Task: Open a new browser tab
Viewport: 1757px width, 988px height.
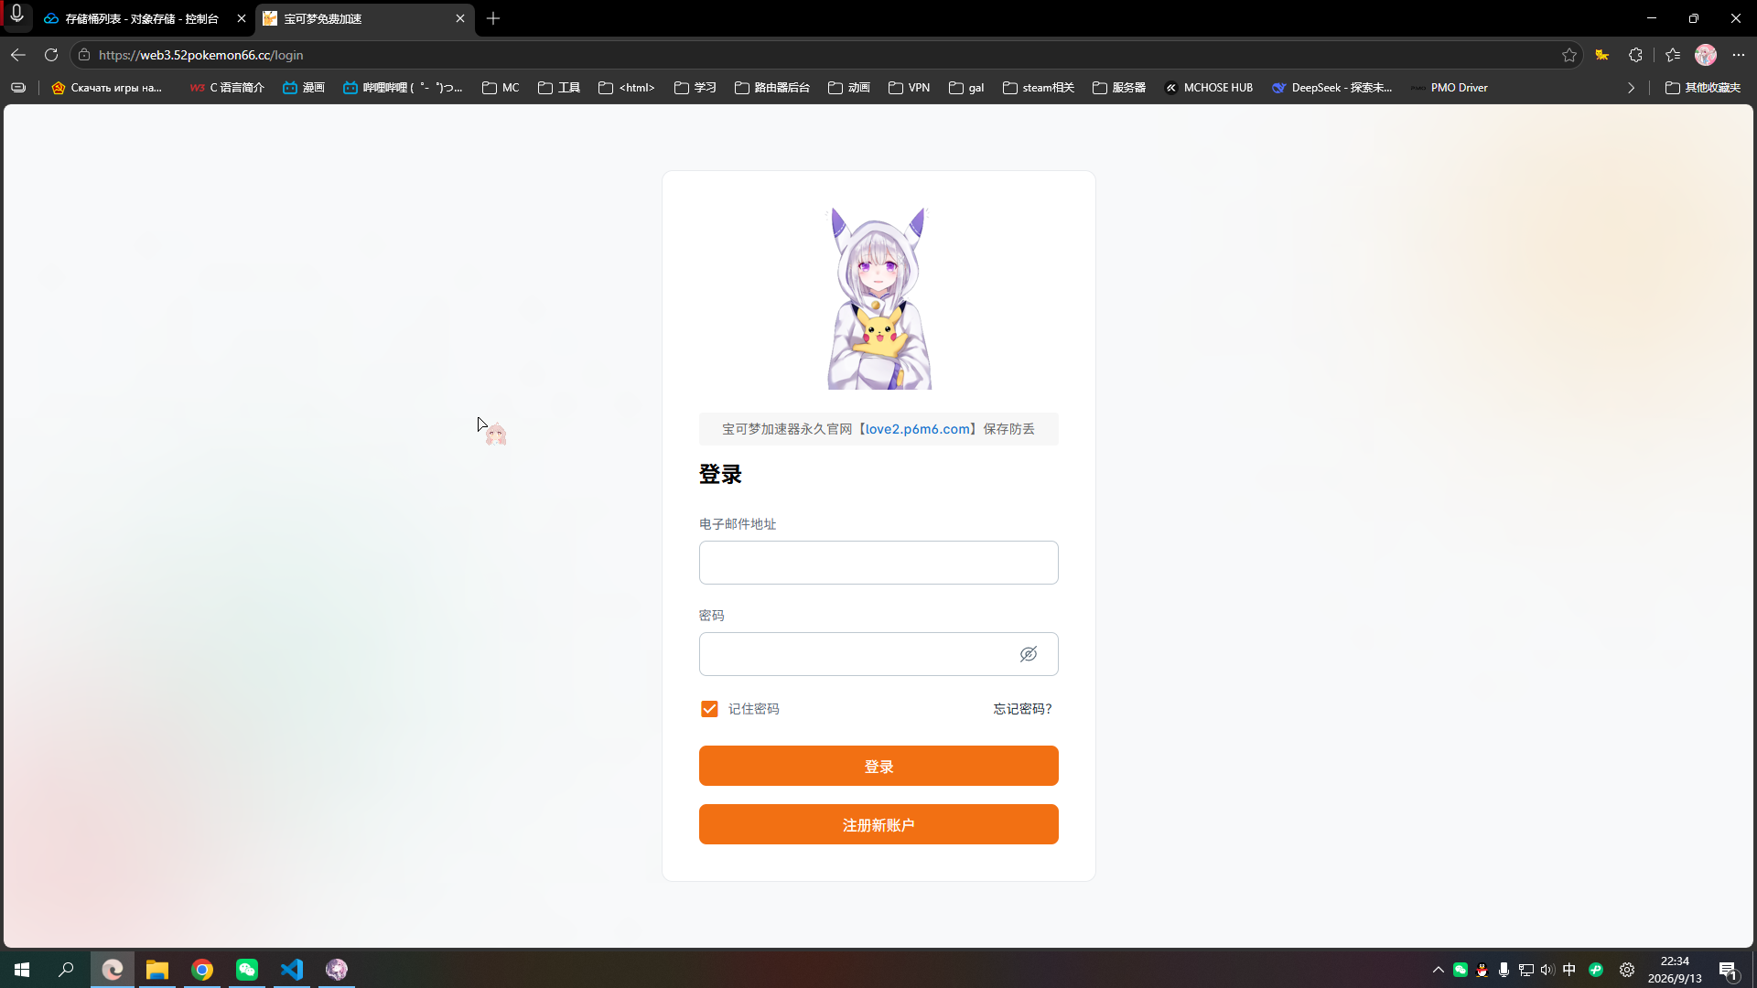Action: pyautogui.click(x=493, y=18)
